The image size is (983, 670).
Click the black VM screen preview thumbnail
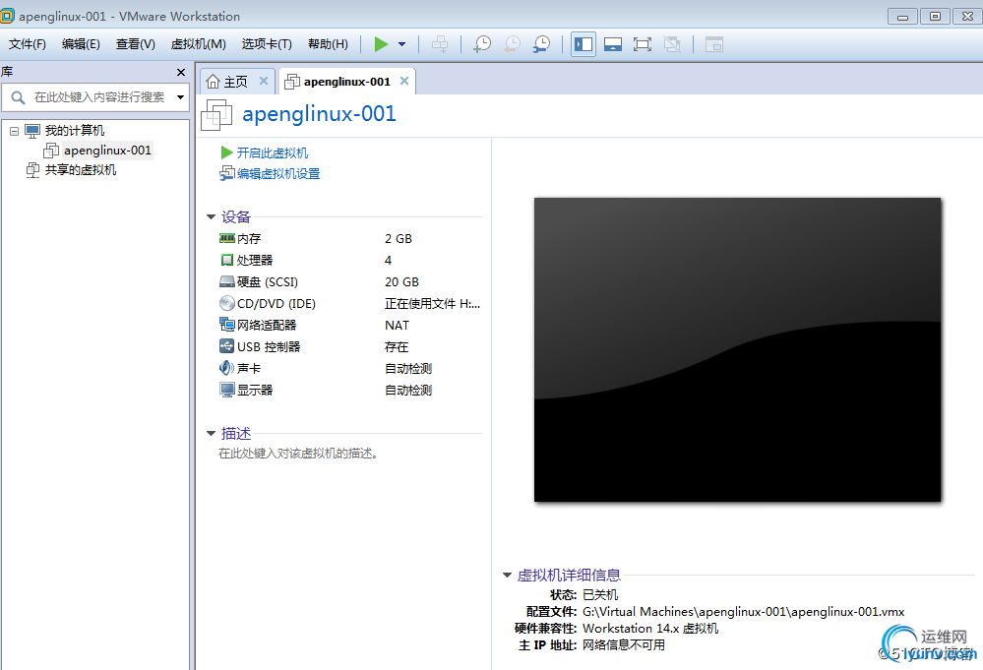(737, 349)
